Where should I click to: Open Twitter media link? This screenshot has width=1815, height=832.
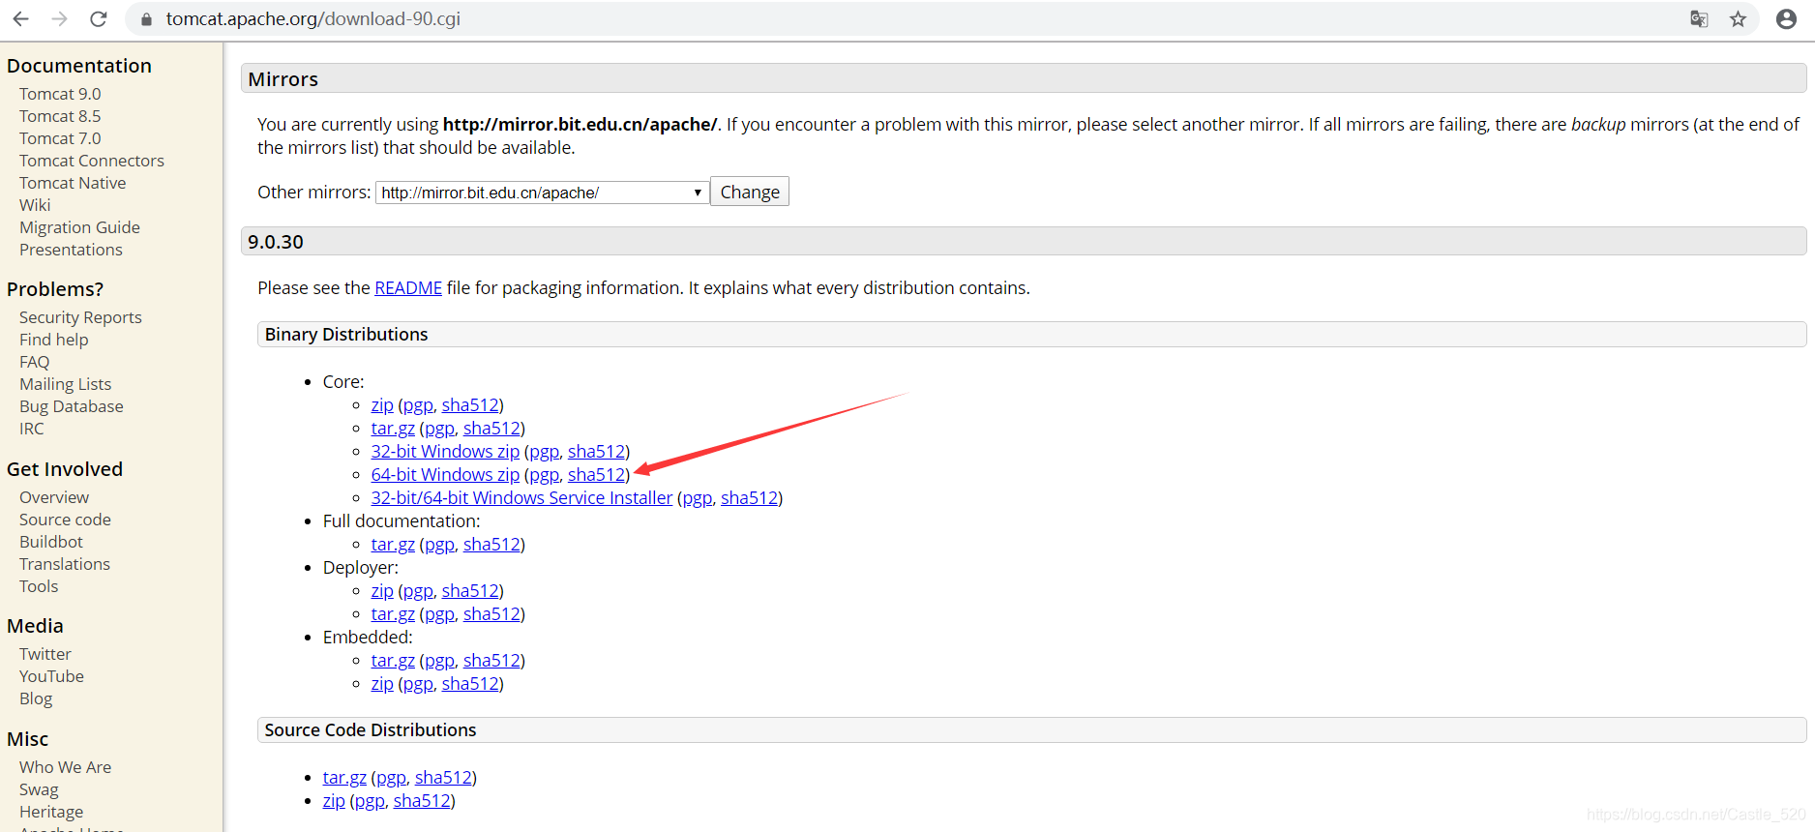click(45, 654)
